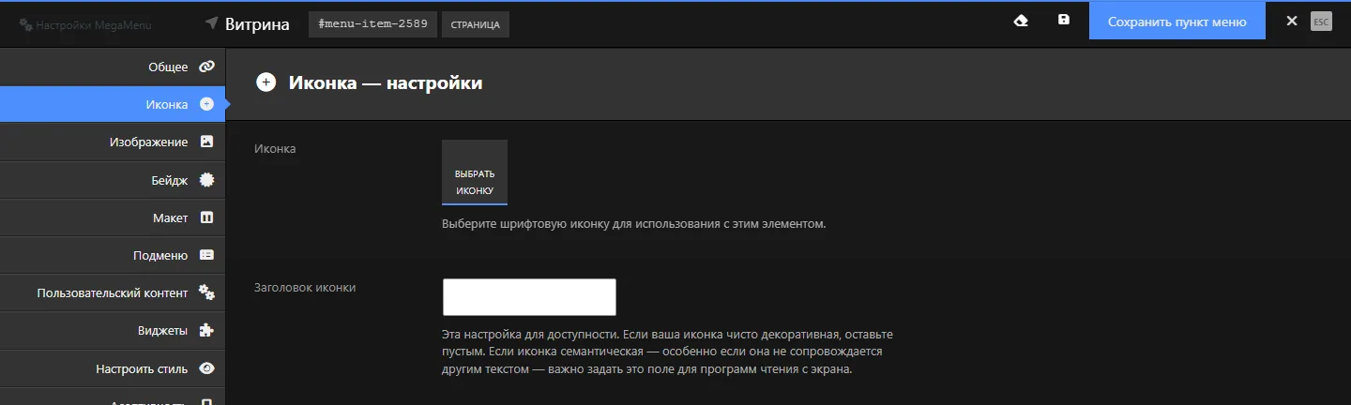Click the #menu-item-2589 code tag
Image resolution: width=1351 pixels, height=405 pixels.
(373, 24)
